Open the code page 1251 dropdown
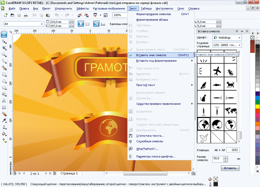This screenshot has height=187, width=260. click(x=239, y=45)
